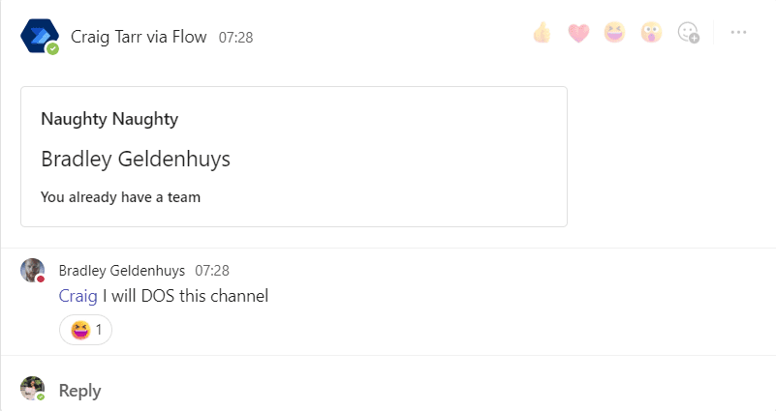The width and height of the screenshot is (776, 411).
Task: Open more options ellipsis menu
Action: pyautogui.click(x=738, y=32)
